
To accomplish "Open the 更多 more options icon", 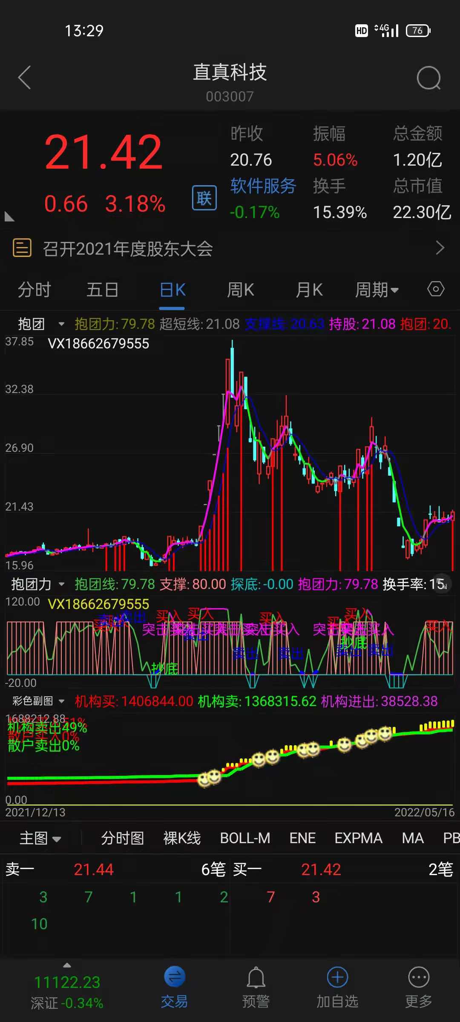I will pos(419,978).
